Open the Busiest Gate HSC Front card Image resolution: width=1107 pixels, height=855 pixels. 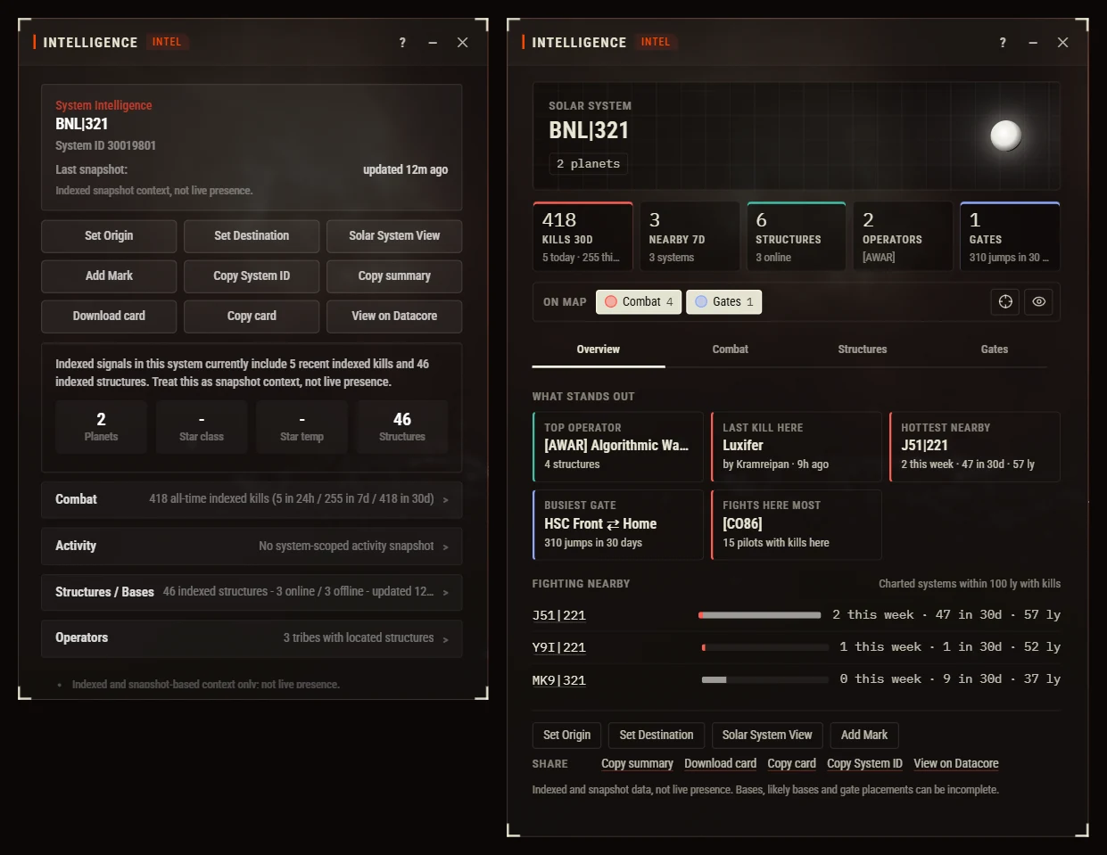(x=618, y=525)
